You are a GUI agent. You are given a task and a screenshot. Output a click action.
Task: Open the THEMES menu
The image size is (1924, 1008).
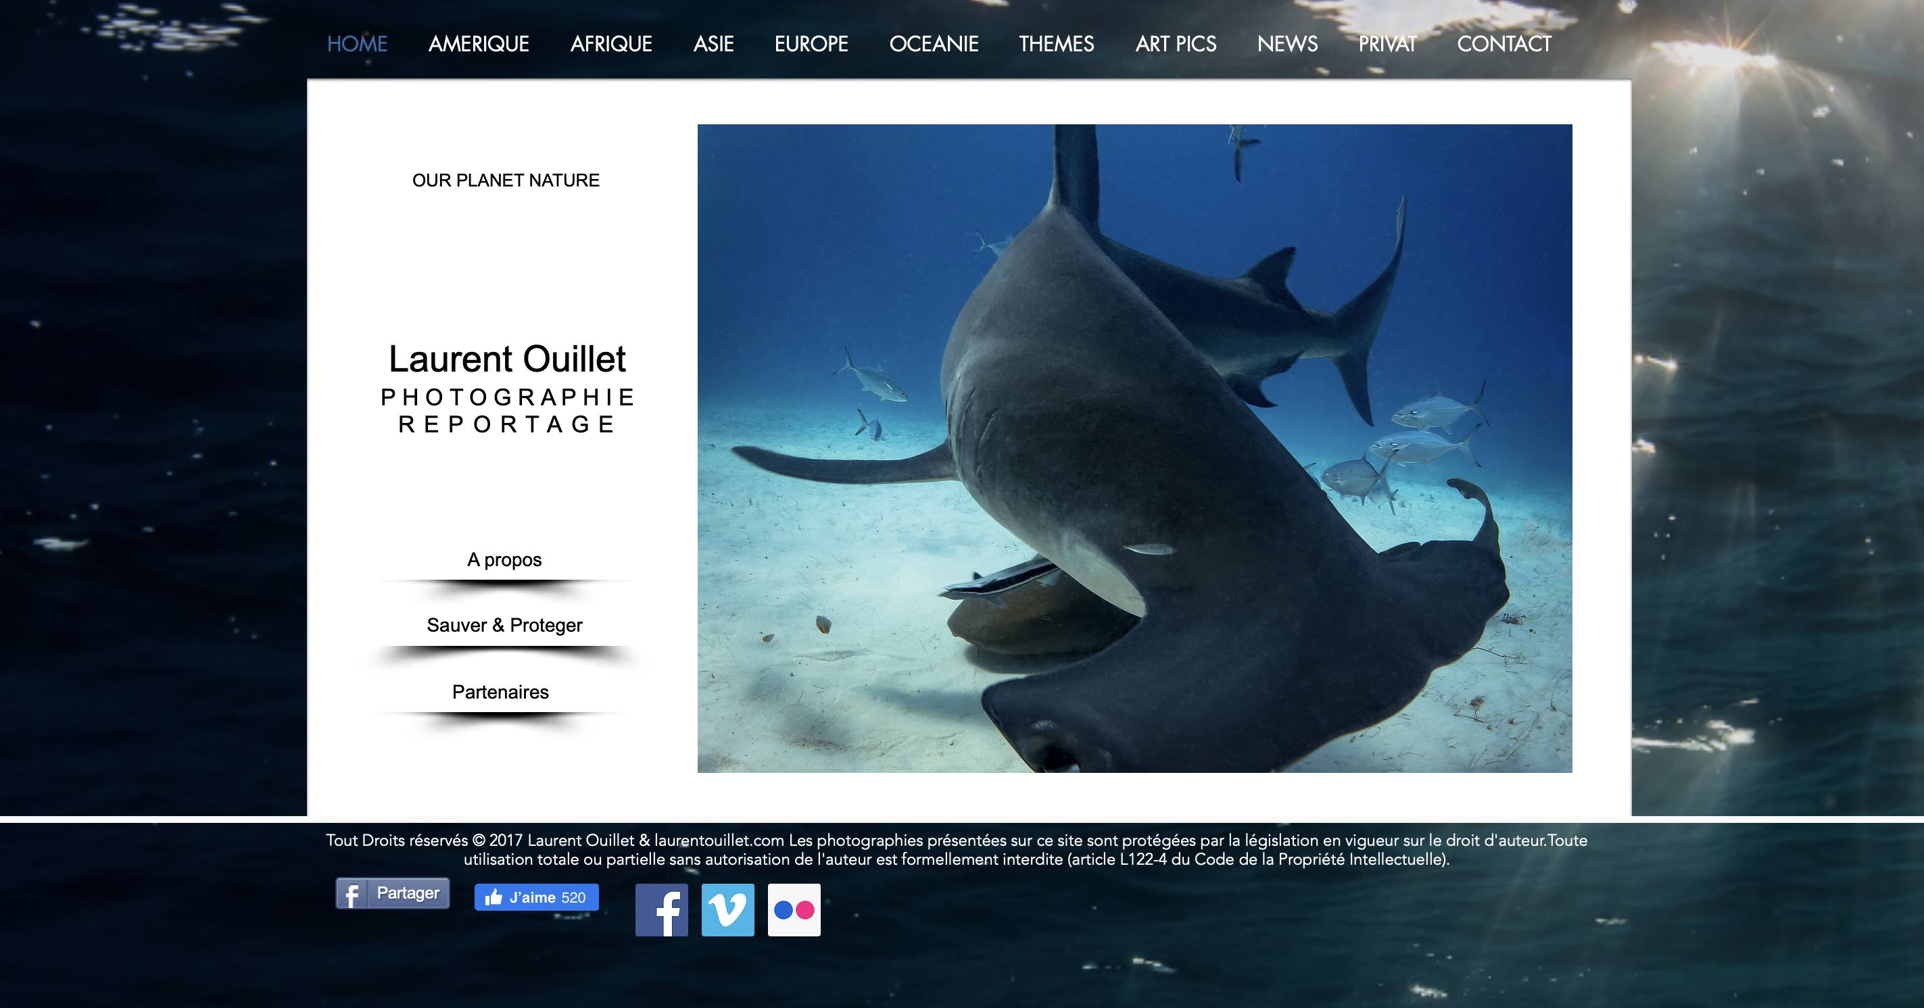pos(1056,44)
